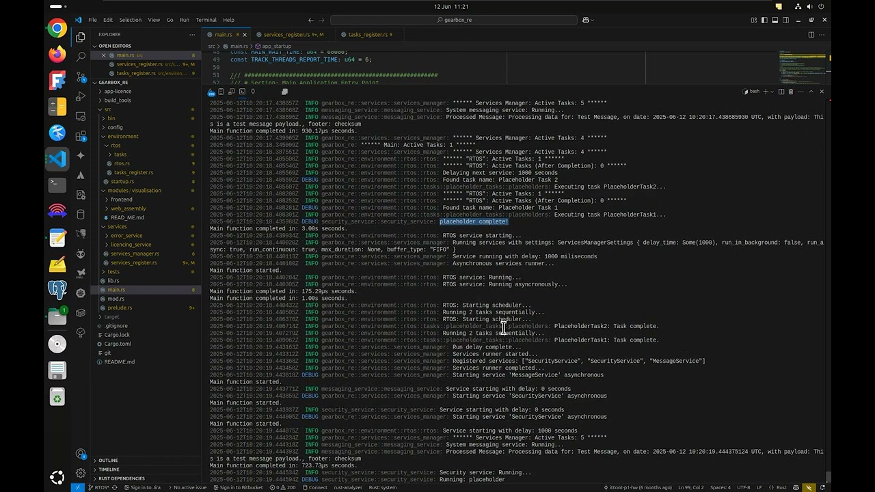The height and width of the screenshot is (492, 875).
Task: Click Sign in to Jira
Action: pyautogui.click(x=142, y=487)
